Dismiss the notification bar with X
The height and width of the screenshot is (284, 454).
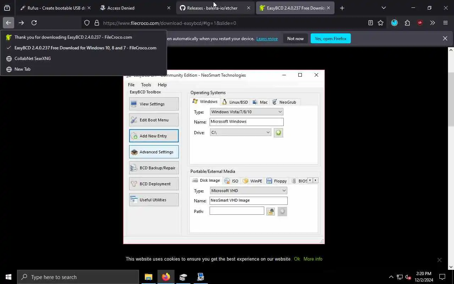tap(445, 38)
